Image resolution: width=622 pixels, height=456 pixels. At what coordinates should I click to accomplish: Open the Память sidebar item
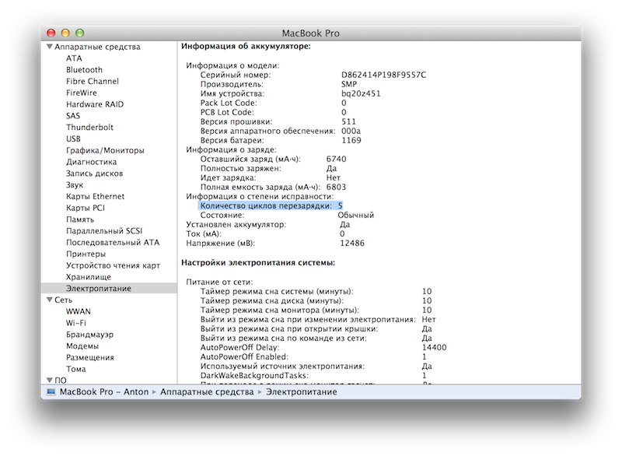pyautogui.click(x=82, y=219)
